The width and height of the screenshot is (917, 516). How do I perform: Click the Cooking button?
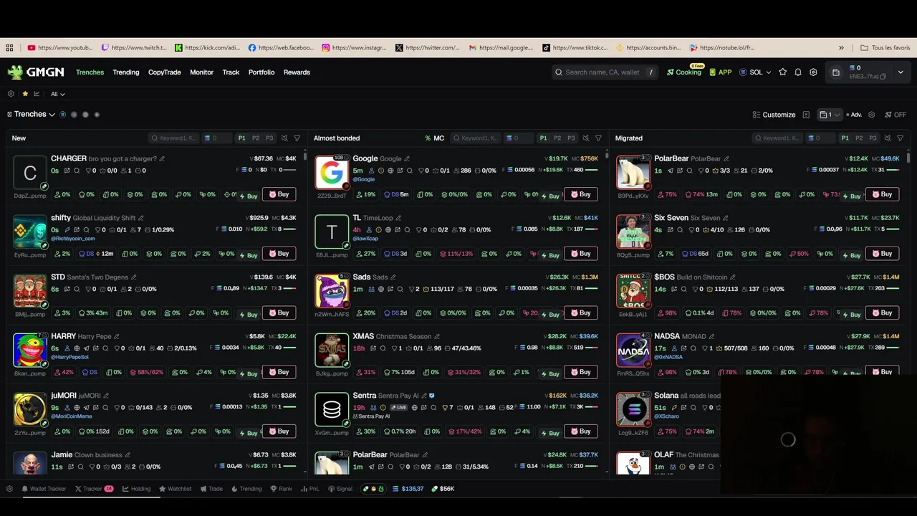[684, 72]
